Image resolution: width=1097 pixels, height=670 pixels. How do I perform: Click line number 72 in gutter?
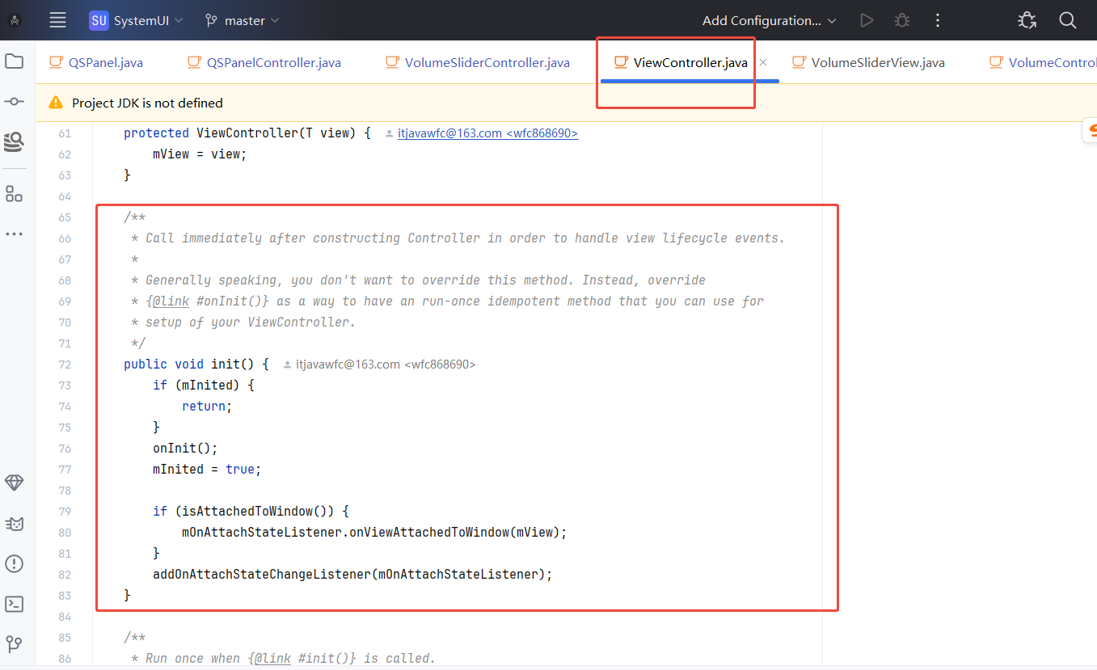pyautogui.click(x=65, y=364)
